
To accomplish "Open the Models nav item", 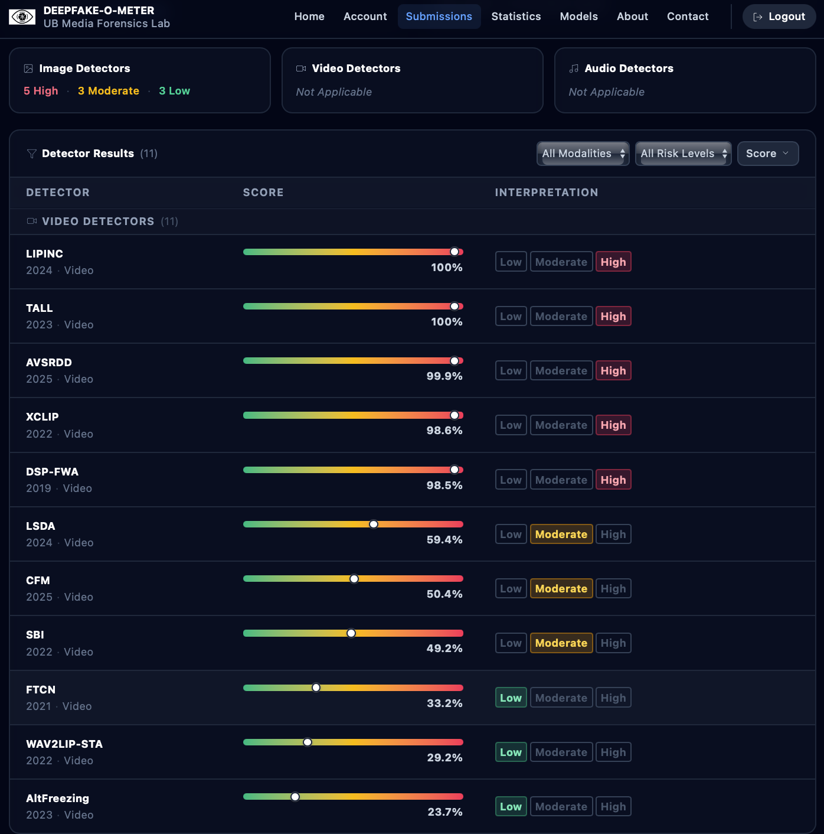I will coord(578,17).
